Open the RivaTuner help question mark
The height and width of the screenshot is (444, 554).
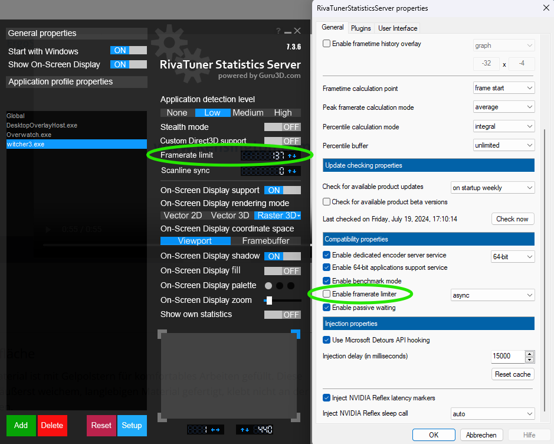tap(278, 31)
